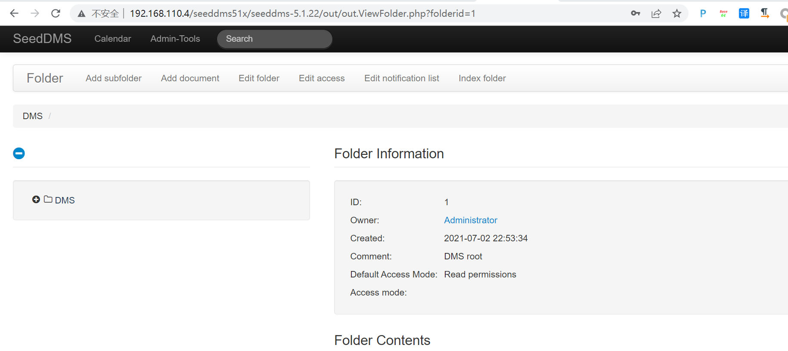Click the 'DMS root' comment text
This screenshot has height=351, width=788.
pos(463,256)
